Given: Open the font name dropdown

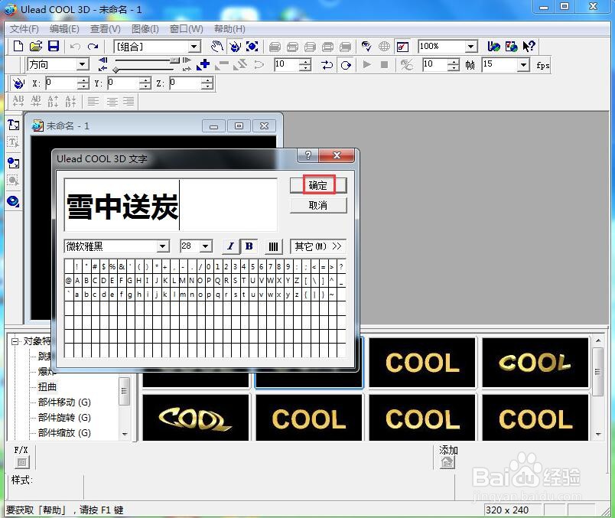Looking at the screenshot, I should pyautogui.click(x=162, y=246).
